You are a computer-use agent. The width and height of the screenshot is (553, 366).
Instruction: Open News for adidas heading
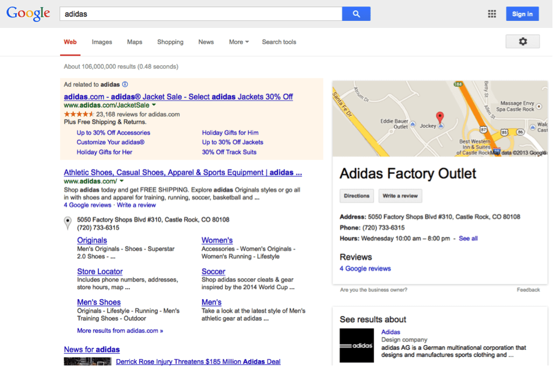[x=91, y=350]
